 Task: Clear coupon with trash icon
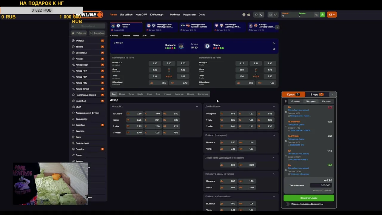286,101
